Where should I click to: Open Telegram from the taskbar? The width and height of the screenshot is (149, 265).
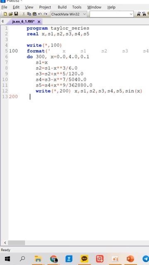pyautogui.click(x=146, y=259)
